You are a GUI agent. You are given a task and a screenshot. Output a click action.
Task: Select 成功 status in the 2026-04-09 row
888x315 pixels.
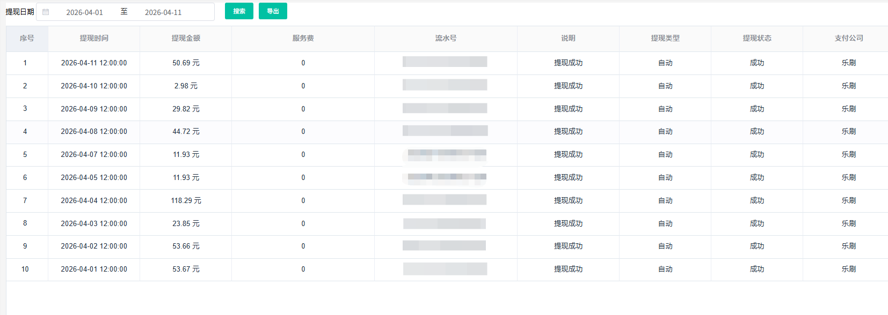point(757,109)
